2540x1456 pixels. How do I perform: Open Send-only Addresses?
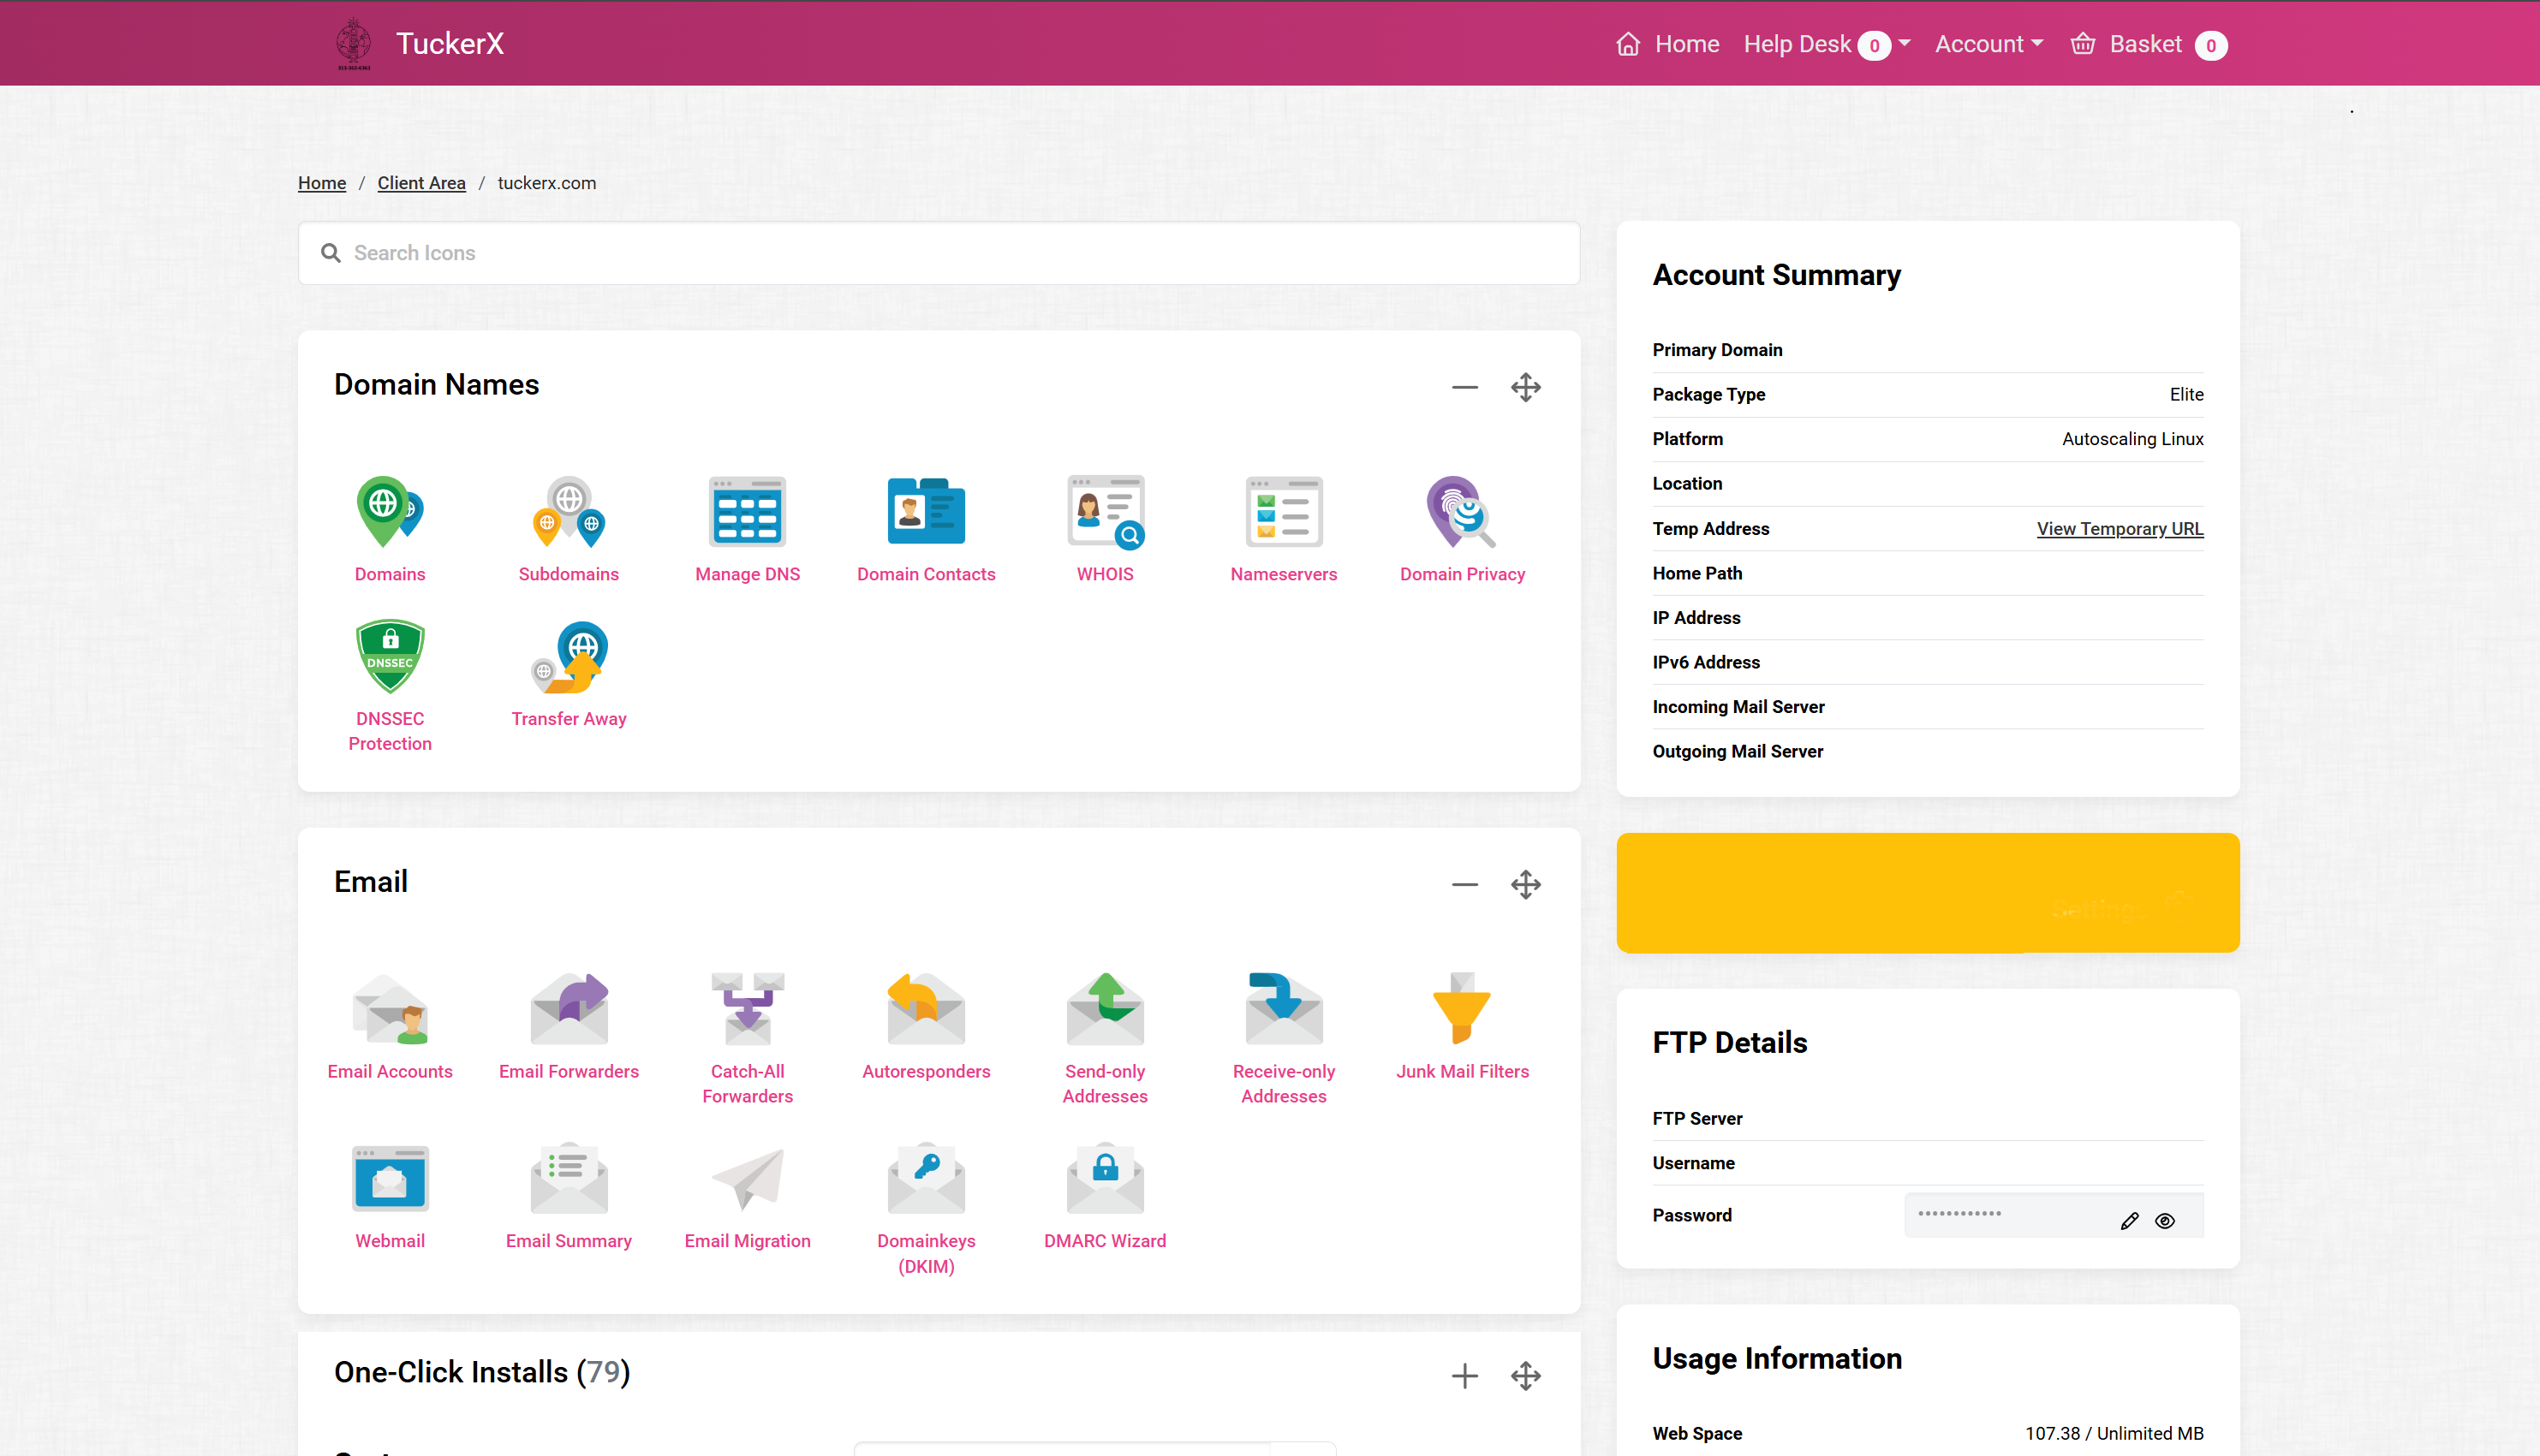[x=1105, y=1038]
